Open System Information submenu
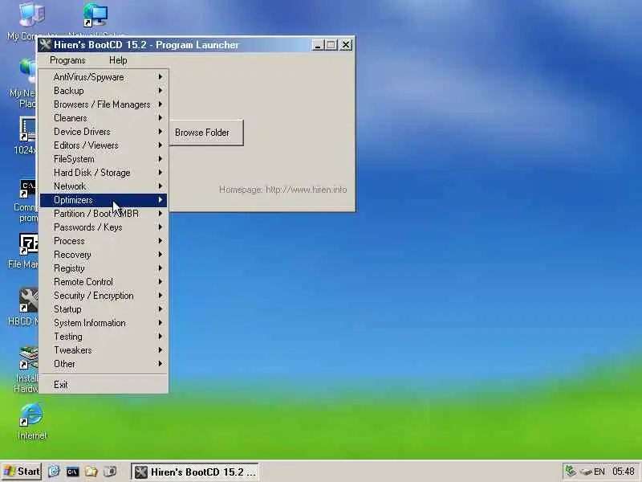642x482 pixels. pos(104,323)
